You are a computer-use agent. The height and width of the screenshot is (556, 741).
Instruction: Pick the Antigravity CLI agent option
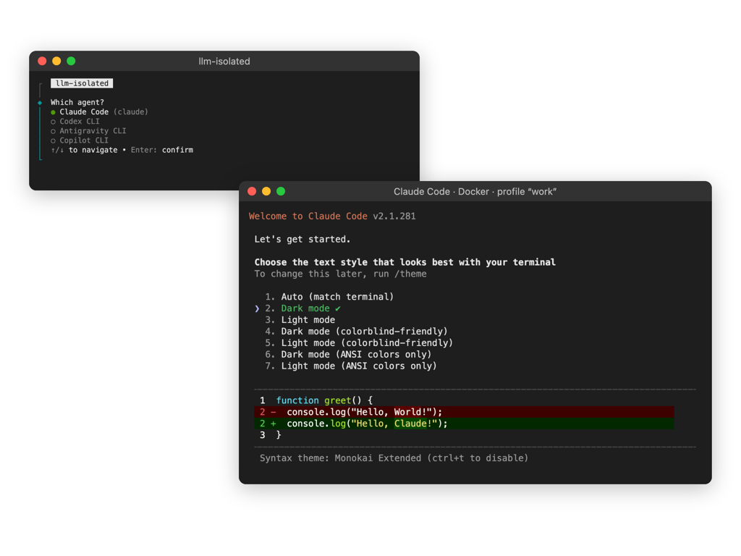tap(88, 131)
